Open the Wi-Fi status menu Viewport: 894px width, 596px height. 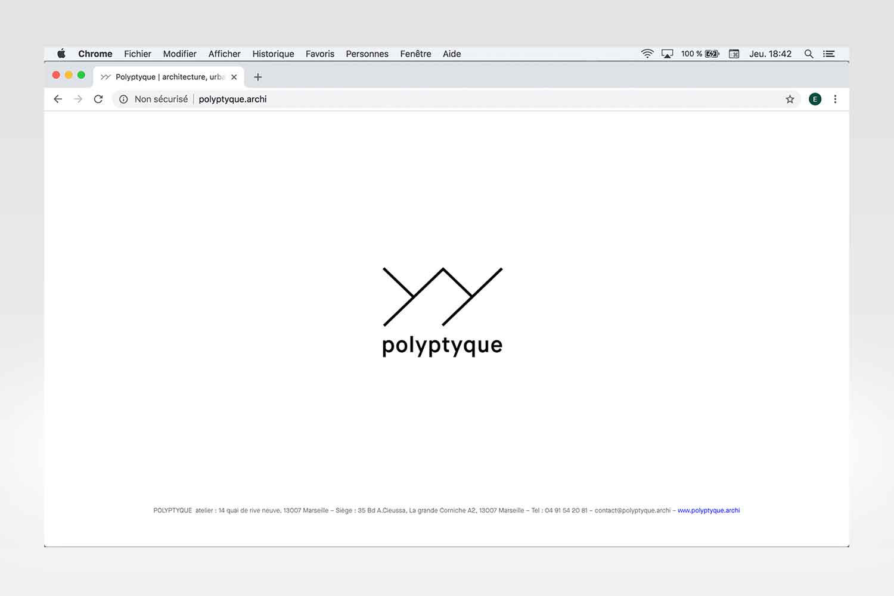coord(647,54)
